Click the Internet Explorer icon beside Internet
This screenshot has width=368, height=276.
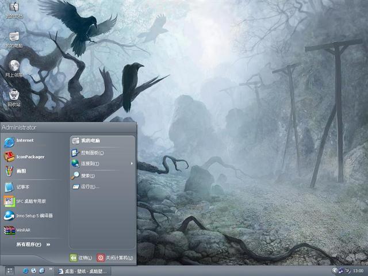tap(9, 143)
